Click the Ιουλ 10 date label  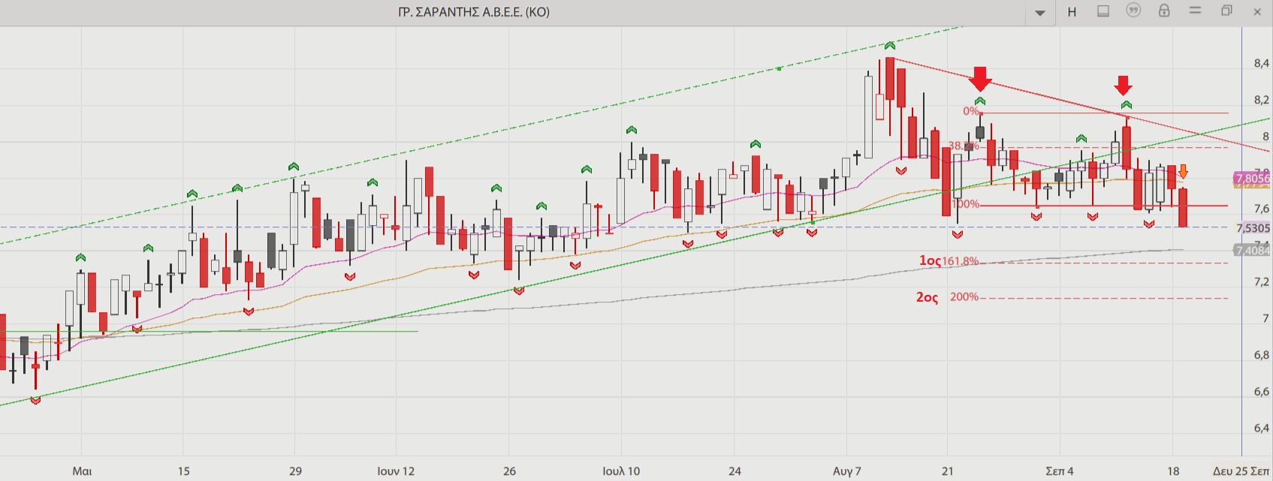(x=621, y=471)
